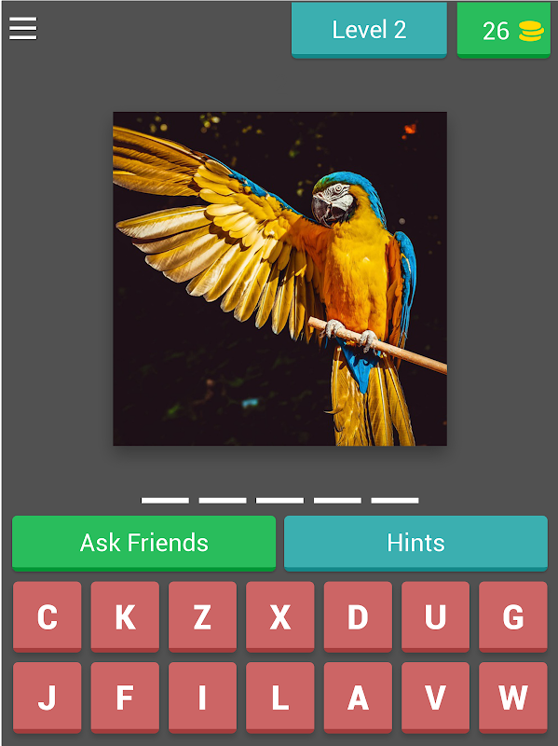Select the letter K tile
The image size is (558, 746).
click(125, 616)
